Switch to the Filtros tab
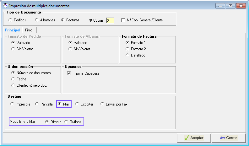 pos(30,30)
